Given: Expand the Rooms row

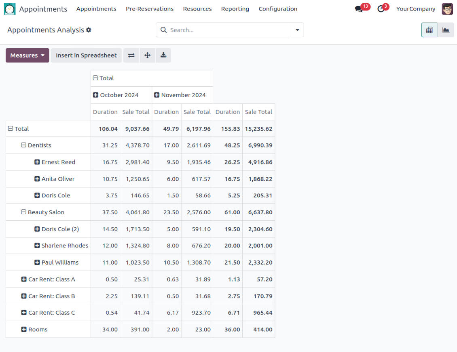Looking at the screenshot, I should (x=24, y=330).
